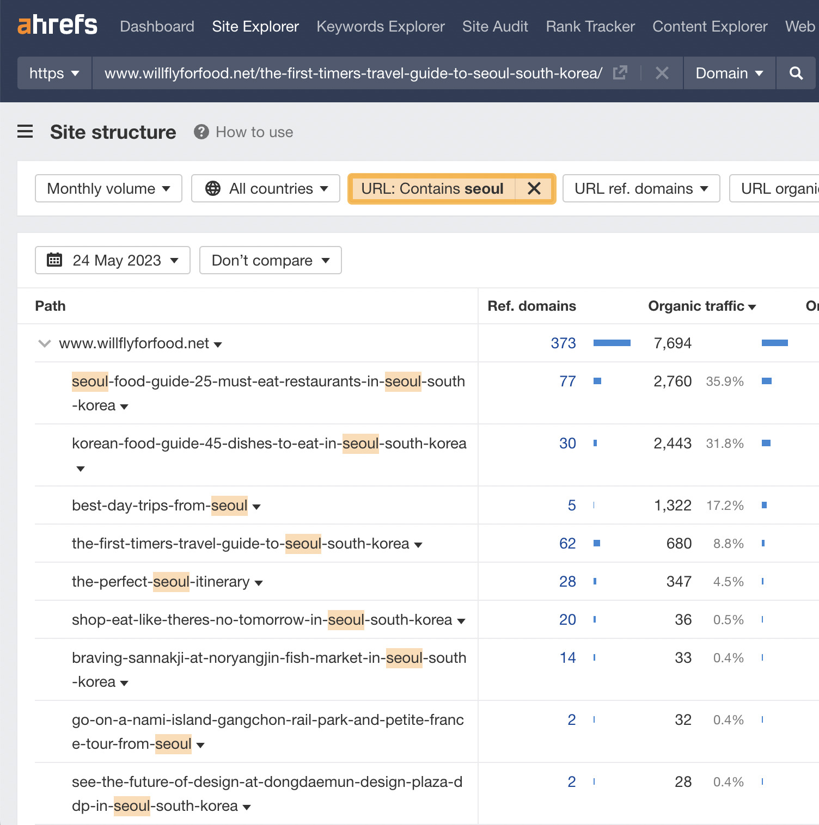
Task: Click the How to use help icon
Action: [x=201, y=131]
